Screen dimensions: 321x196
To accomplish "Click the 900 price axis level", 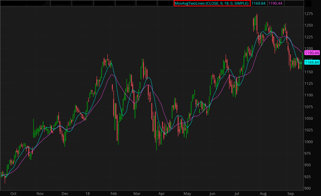I will point(308,189).
